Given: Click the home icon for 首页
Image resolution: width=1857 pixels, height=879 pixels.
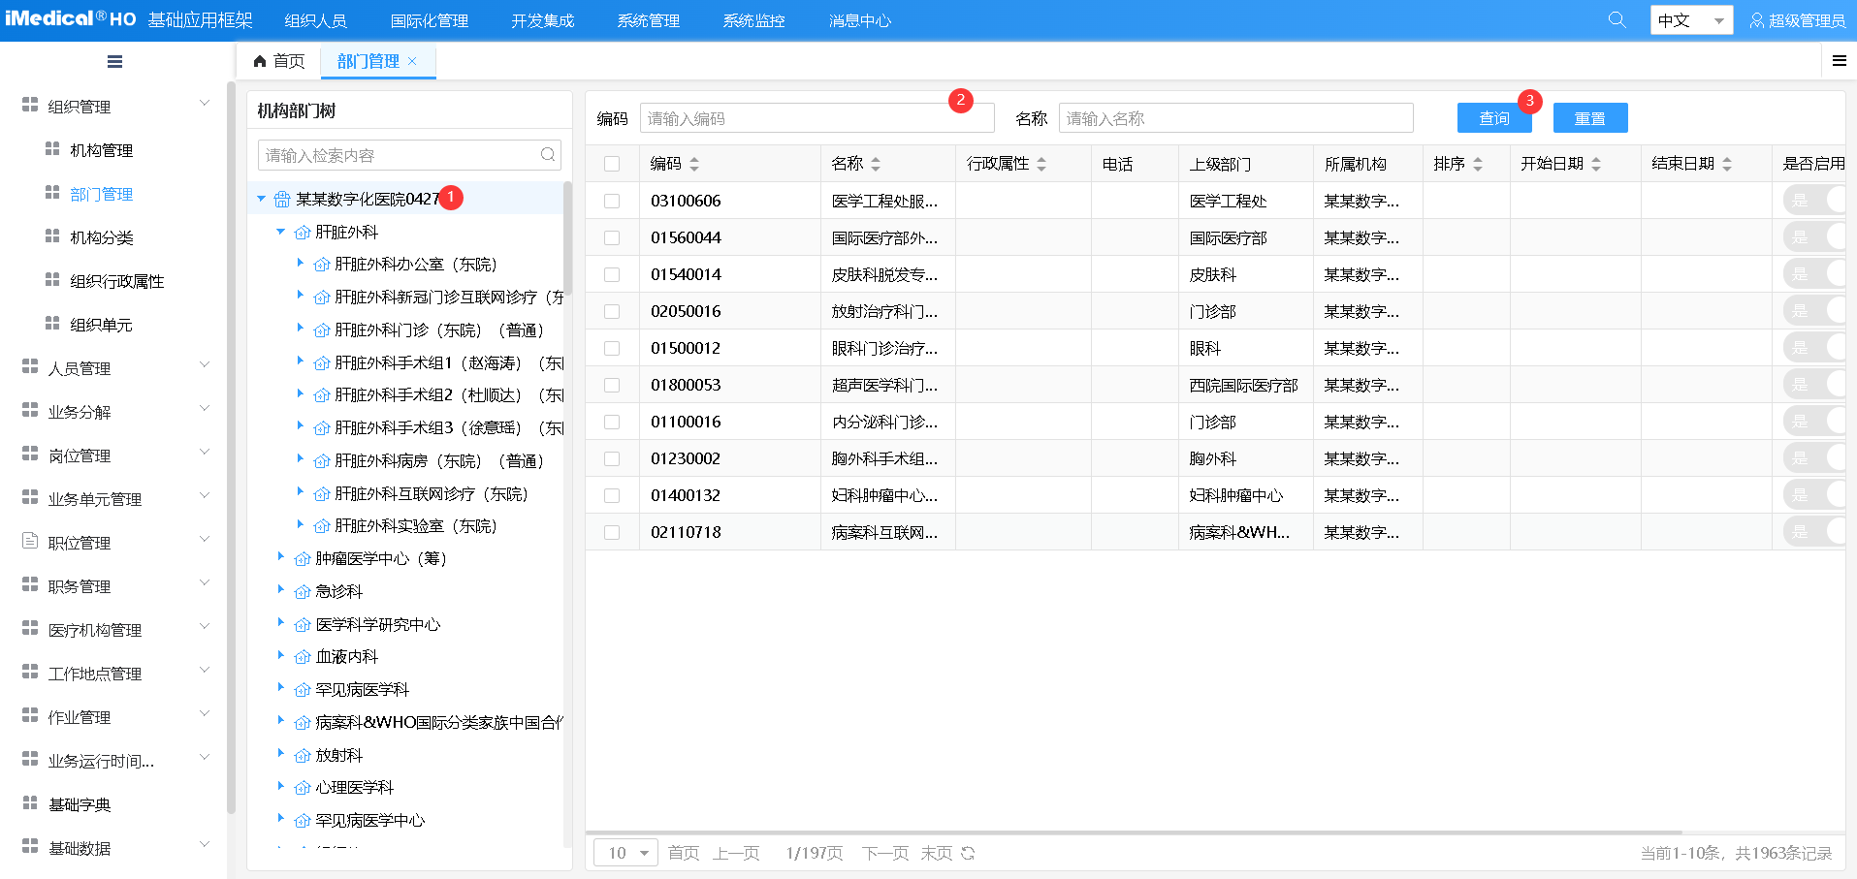Looking at the screenshot, I should pyautogui.click(x=260, y=61).
